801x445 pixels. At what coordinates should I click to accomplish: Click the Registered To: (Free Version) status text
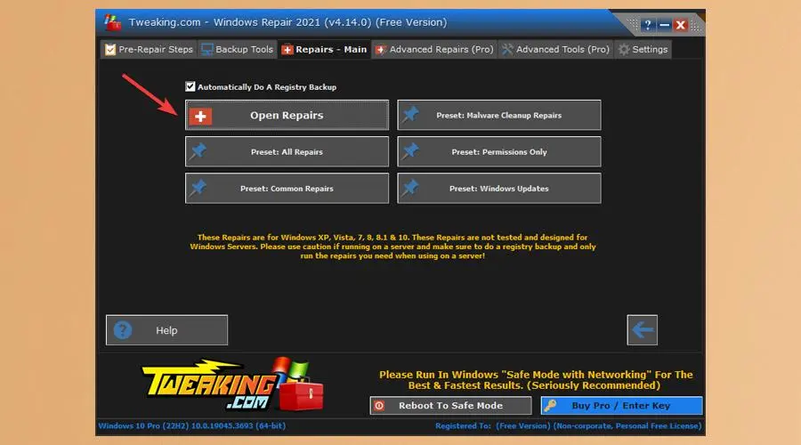(568, 425)
